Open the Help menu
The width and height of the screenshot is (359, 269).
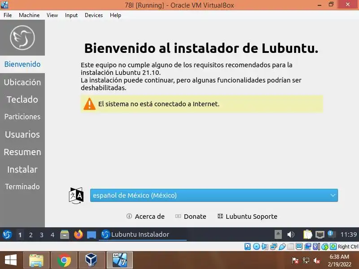[115, 15]
